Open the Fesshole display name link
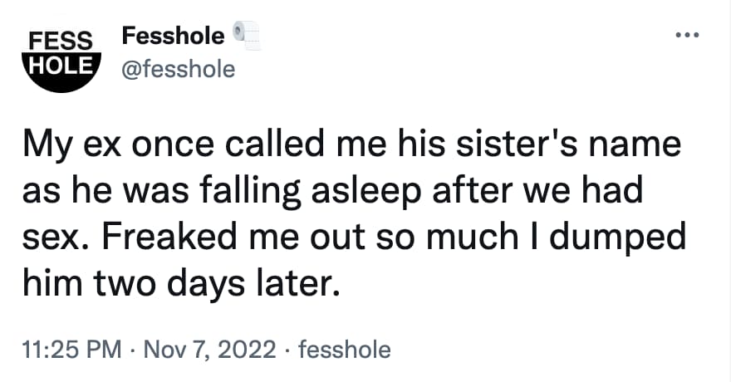This screenshot has height=382, width=731. point(173,36)
